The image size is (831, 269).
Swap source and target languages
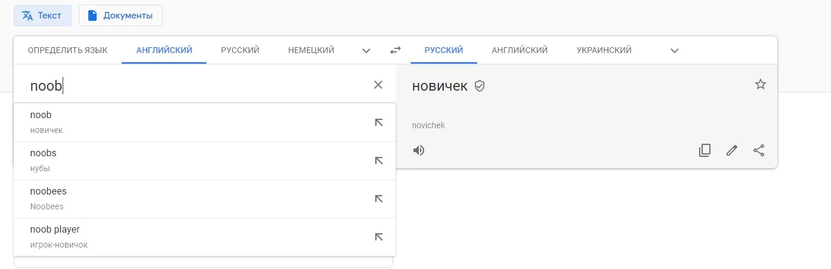pyautogui.click(x=396, y=51)
